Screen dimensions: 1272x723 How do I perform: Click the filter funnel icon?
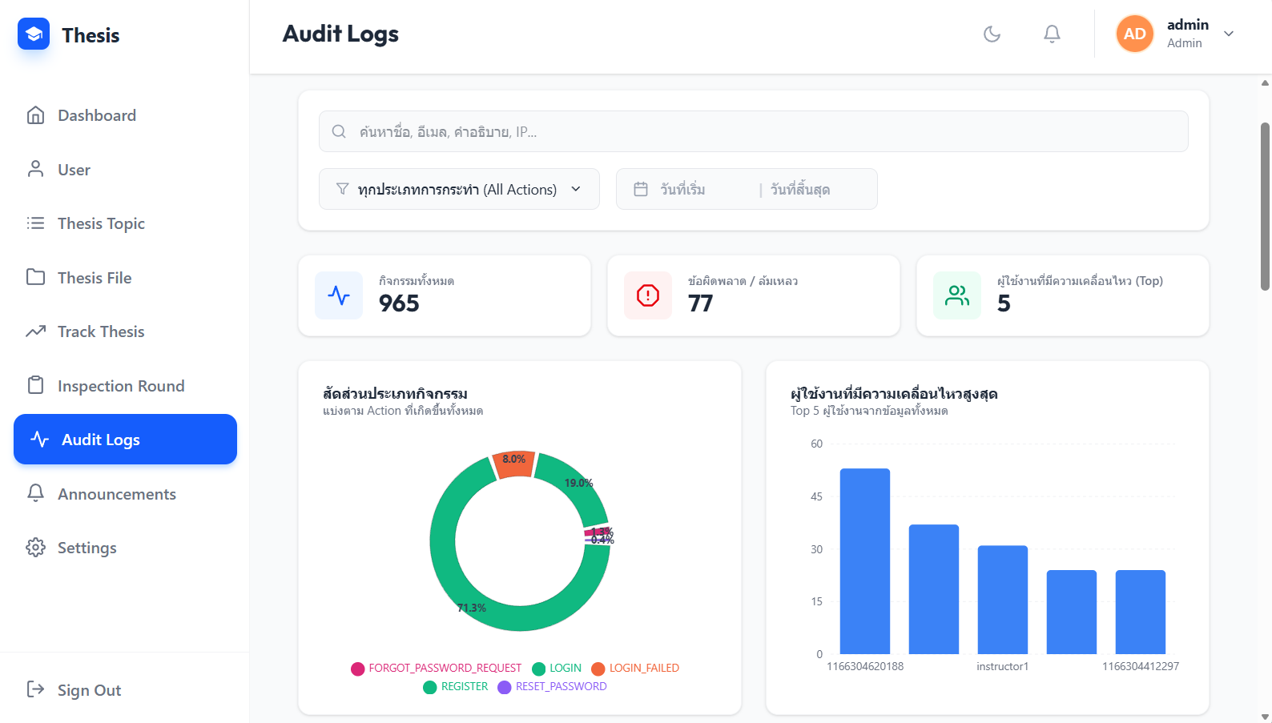[x=342, y=189]
